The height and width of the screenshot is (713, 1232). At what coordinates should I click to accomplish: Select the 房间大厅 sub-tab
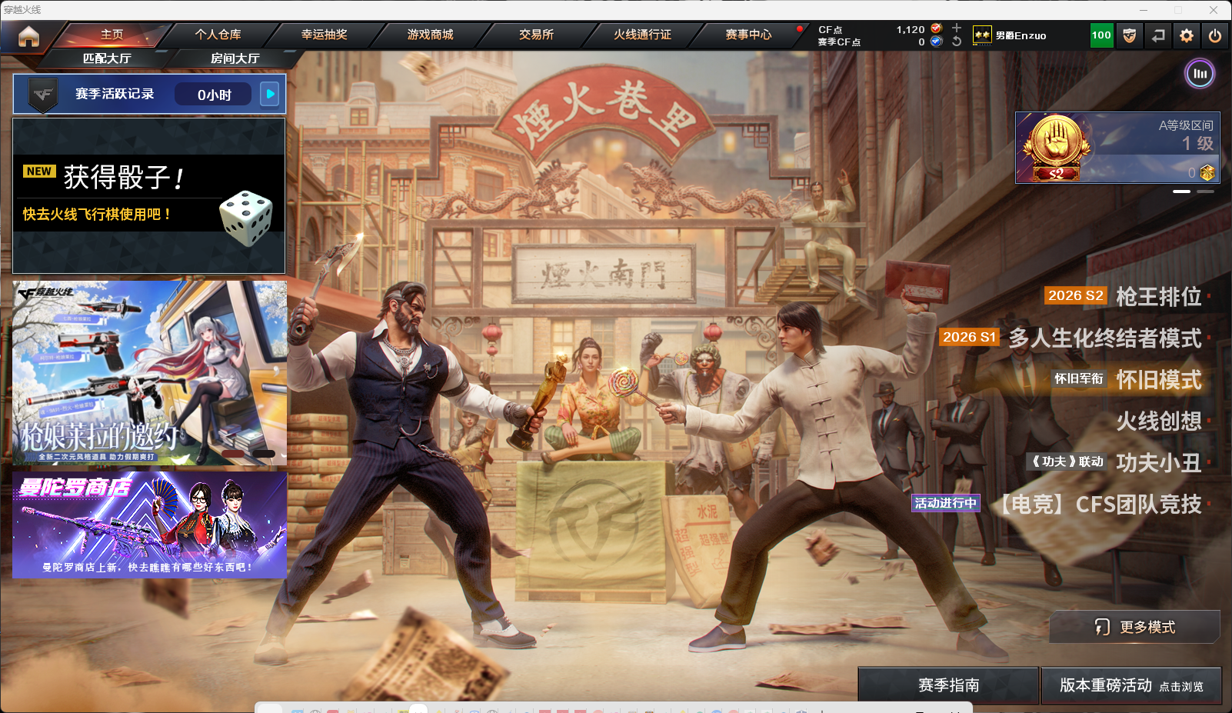[x=235, y=58]
